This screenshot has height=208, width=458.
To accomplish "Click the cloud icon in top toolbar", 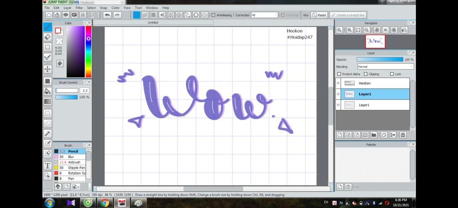I will [x=49, y=15].
